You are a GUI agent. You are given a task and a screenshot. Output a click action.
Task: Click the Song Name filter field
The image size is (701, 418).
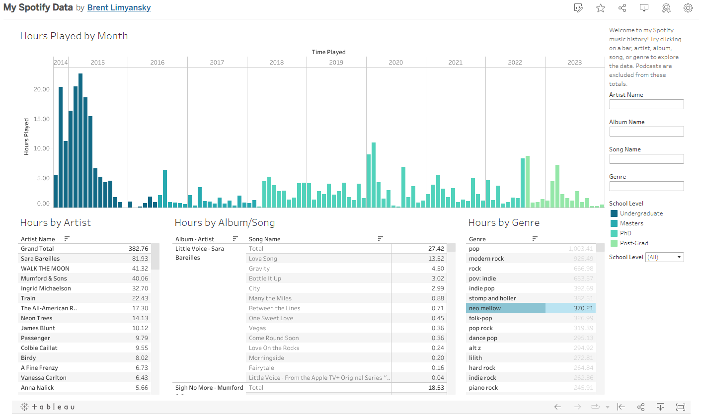646,159
